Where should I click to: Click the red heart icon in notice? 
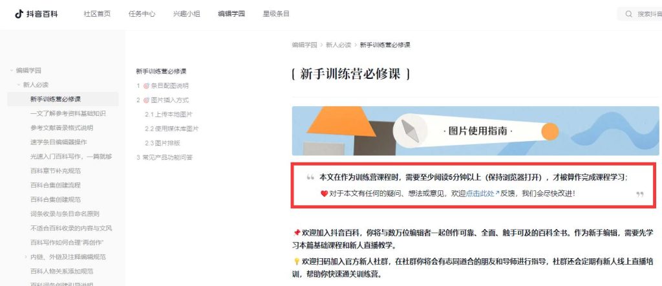[325, 194]
